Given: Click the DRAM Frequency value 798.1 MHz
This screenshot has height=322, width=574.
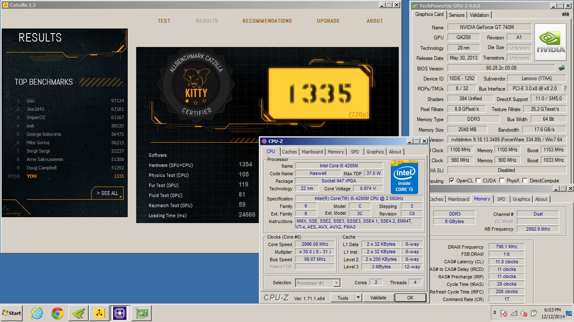Looking at the screenshot, I should click(x=506, y=247).
